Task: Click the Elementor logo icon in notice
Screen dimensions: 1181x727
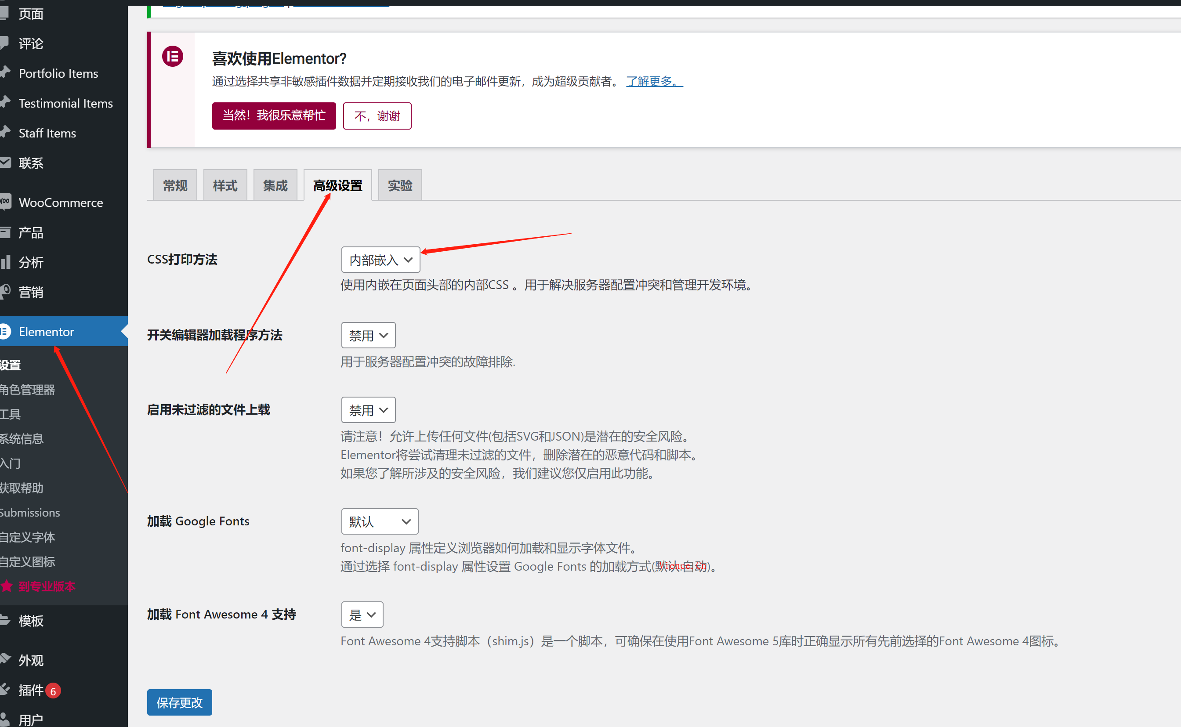Action: (172, 56)
